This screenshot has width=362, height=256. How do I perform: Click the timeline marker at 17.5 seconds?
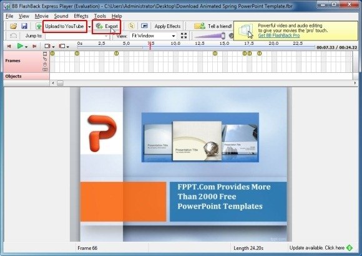(249, 54)
